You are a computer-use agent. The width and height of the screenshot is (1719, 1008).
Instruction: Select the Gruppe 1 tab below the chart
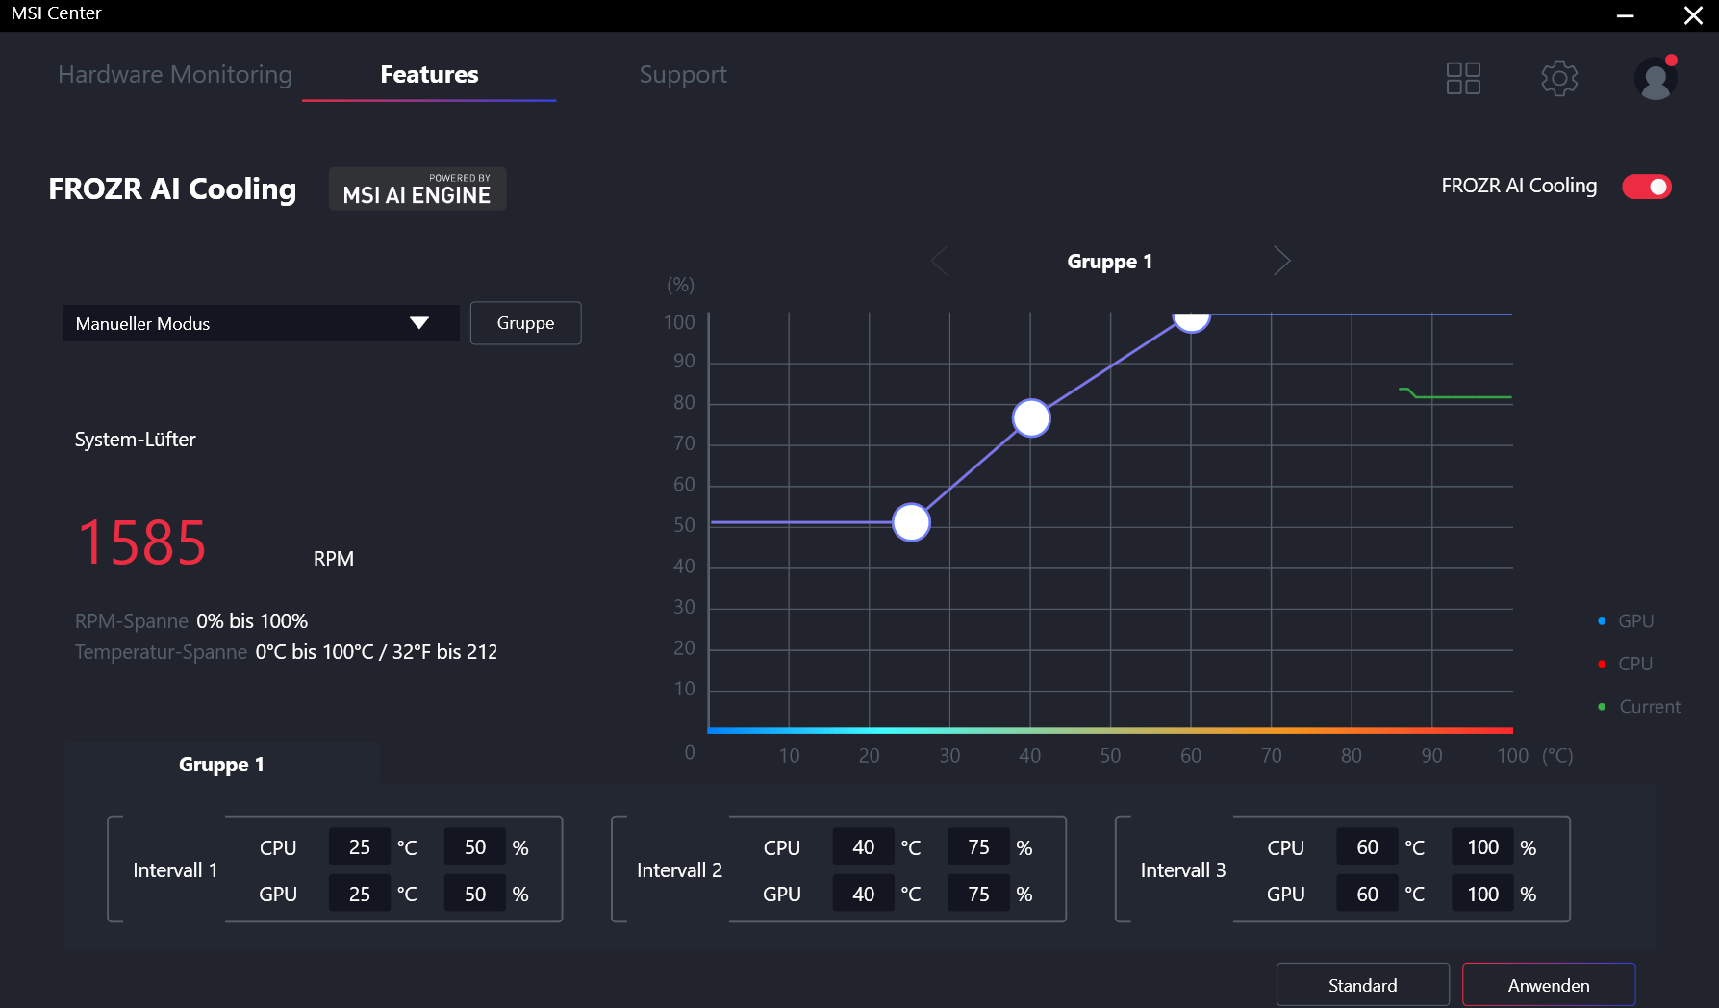pos(221,765)
